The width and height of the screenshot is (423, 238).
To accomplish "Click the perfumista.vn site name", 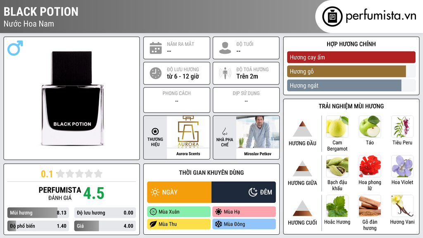I will tap(381, 16).
